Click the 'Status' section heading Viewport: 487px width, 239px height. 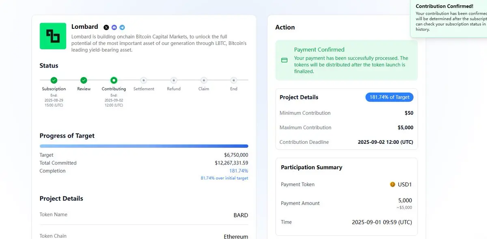49,66
